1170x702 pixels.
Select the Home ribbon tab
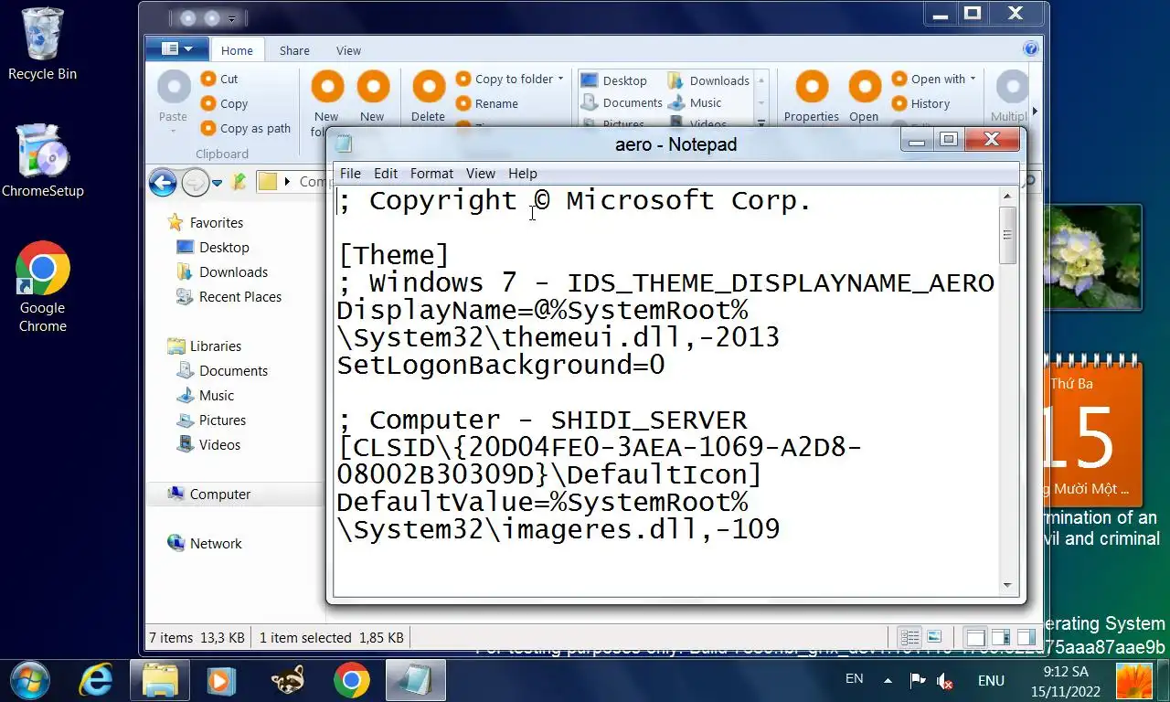pos(237,50)
